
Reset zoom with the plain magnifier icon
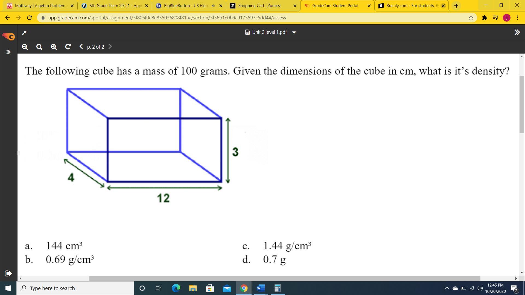tap(39, 47)
